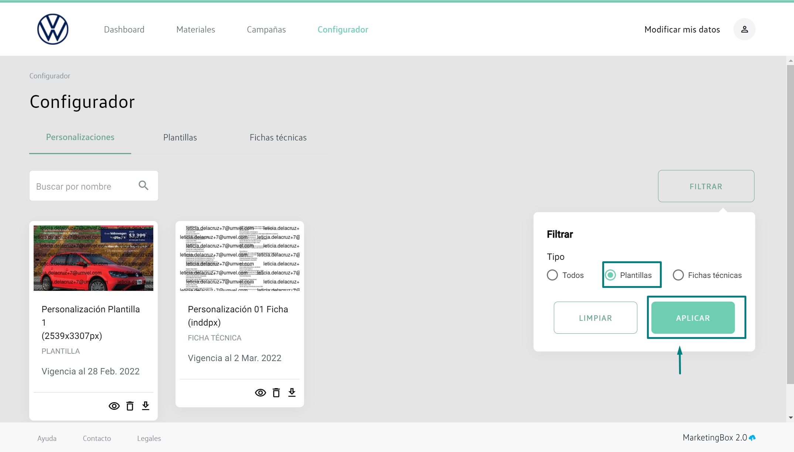Select the Fichas técnicas radio option
This screenshot has width=794, height=452.
click(x=678, y=275)
